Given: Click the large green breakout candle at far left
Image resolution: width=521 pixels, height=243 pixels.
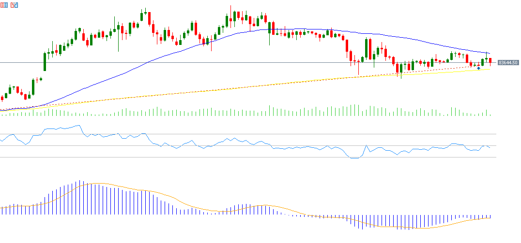Looking at the screenshot, I should pyautogui.click(x=45, y=61).
